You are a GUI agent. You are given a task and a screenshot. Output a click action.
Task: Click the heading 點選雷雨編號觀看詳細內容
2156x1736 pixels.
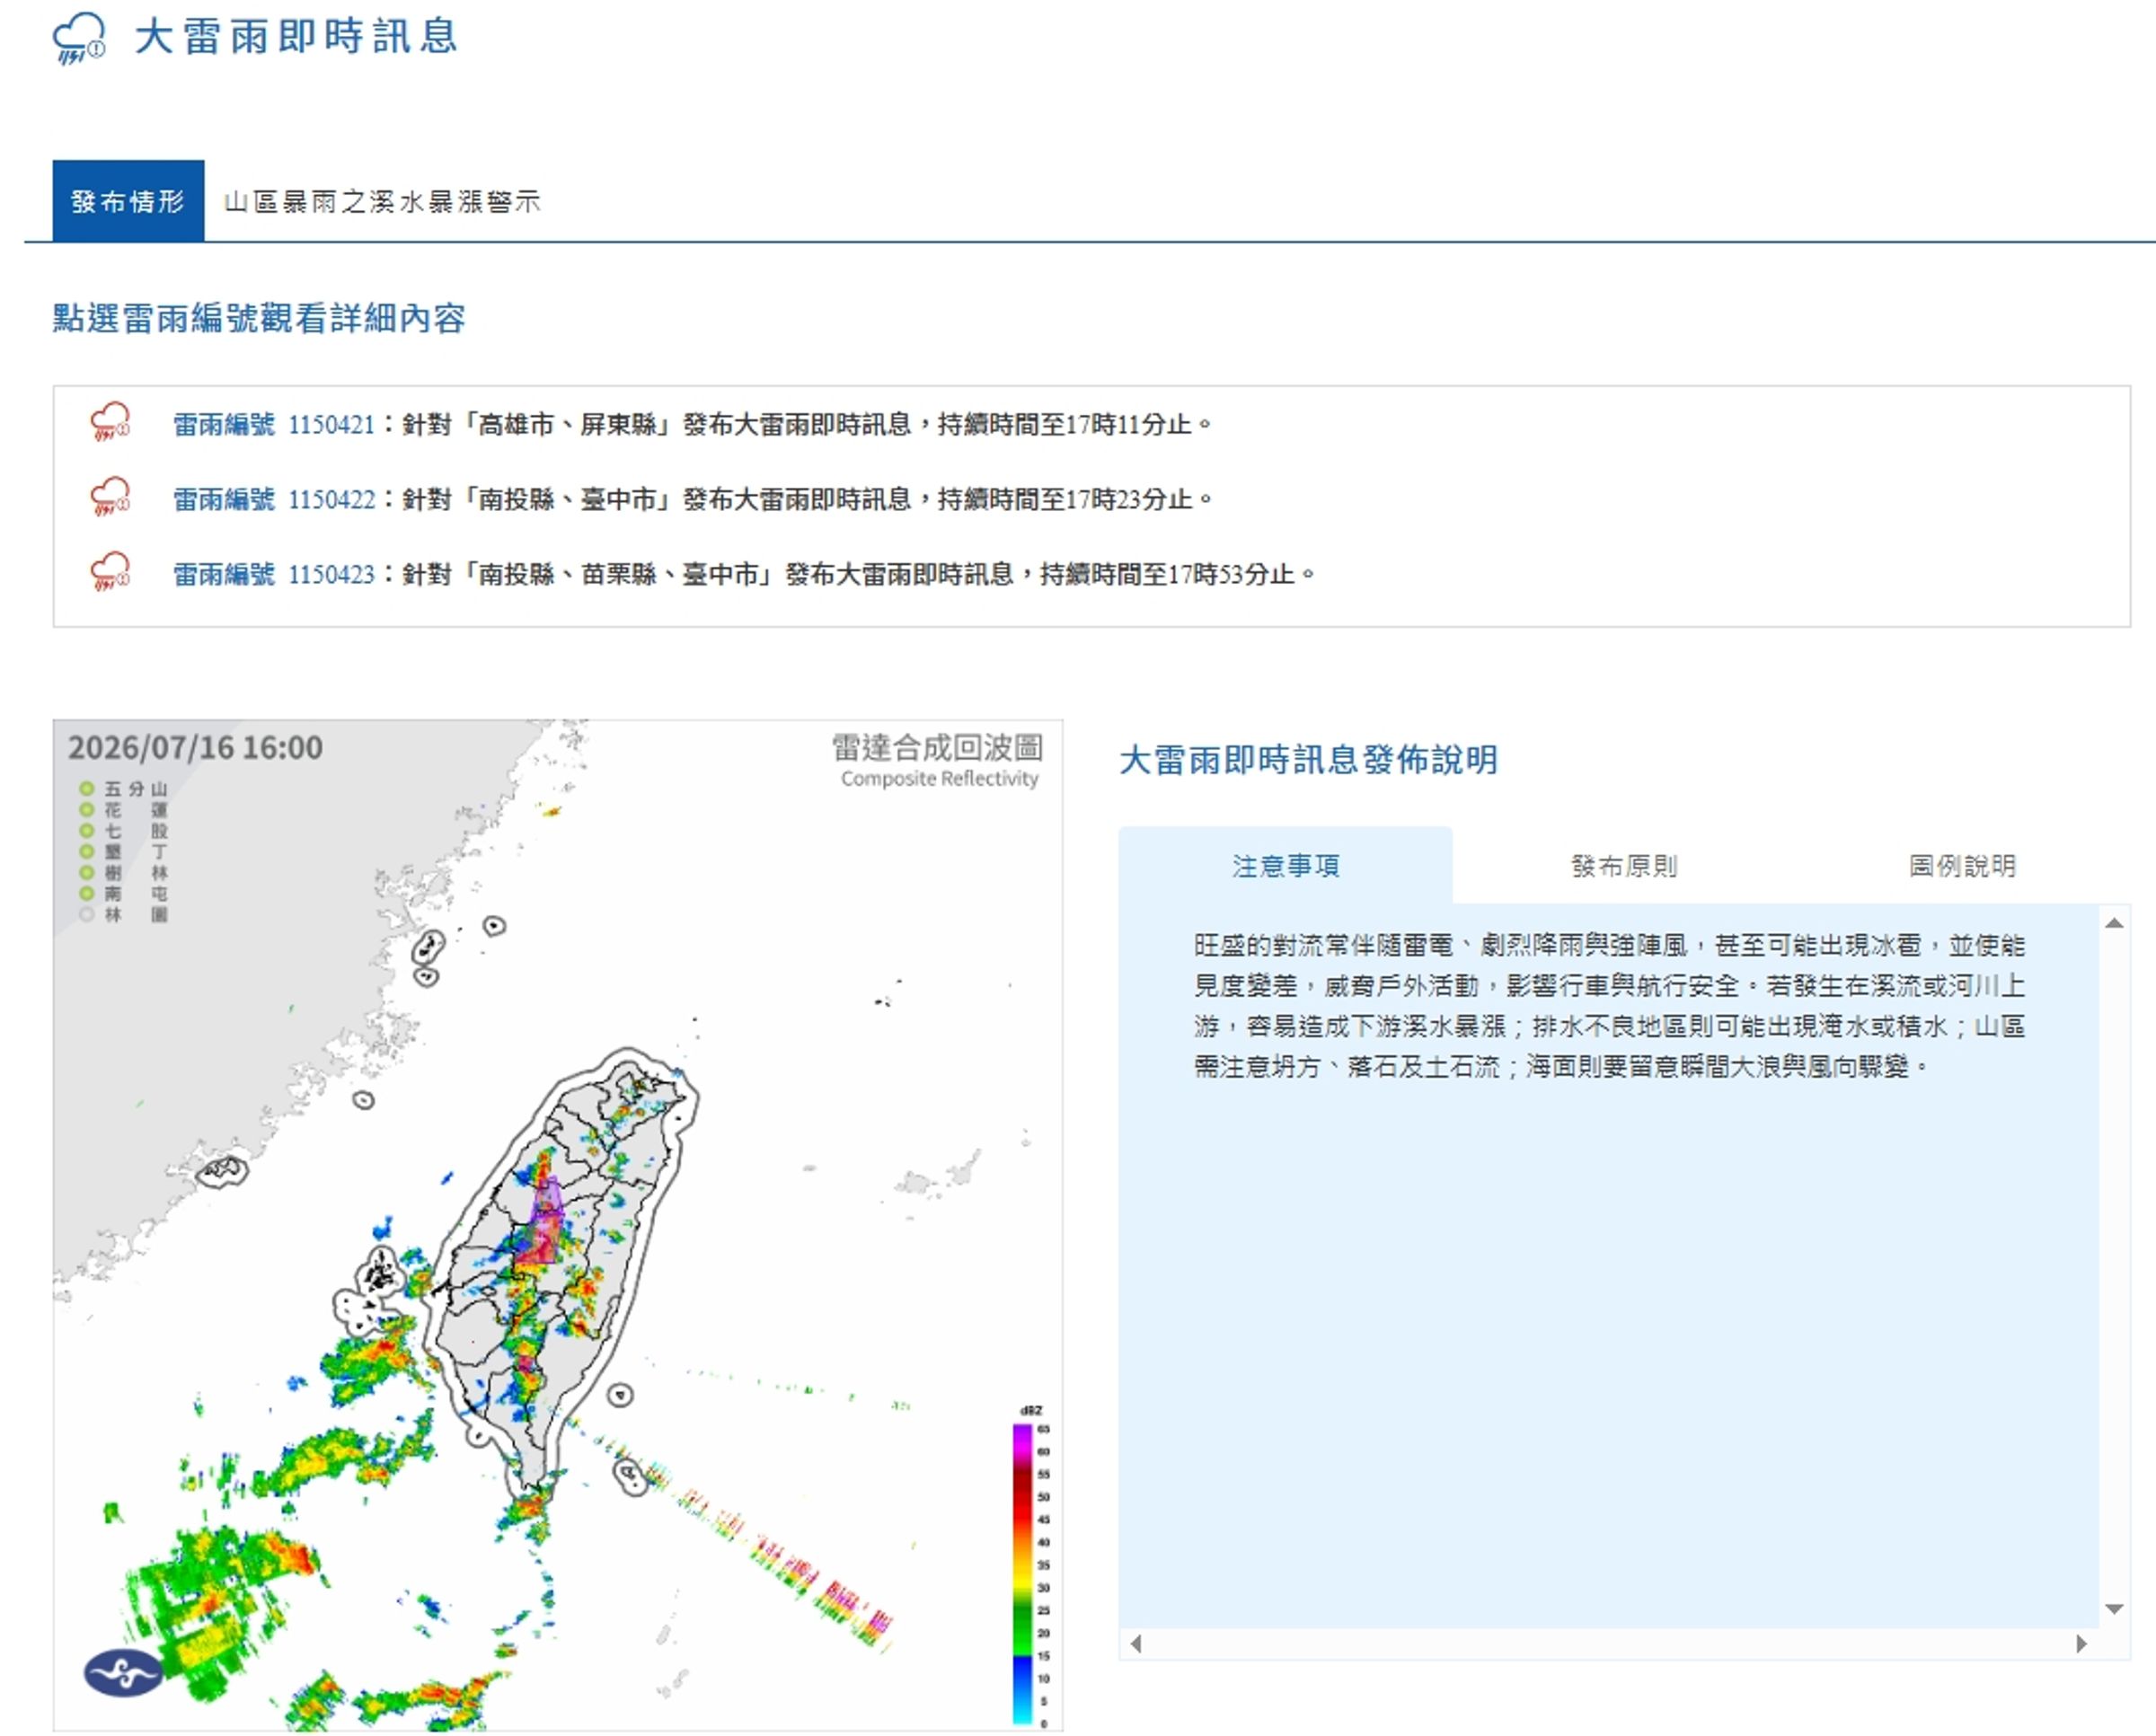tap(259, 318)
